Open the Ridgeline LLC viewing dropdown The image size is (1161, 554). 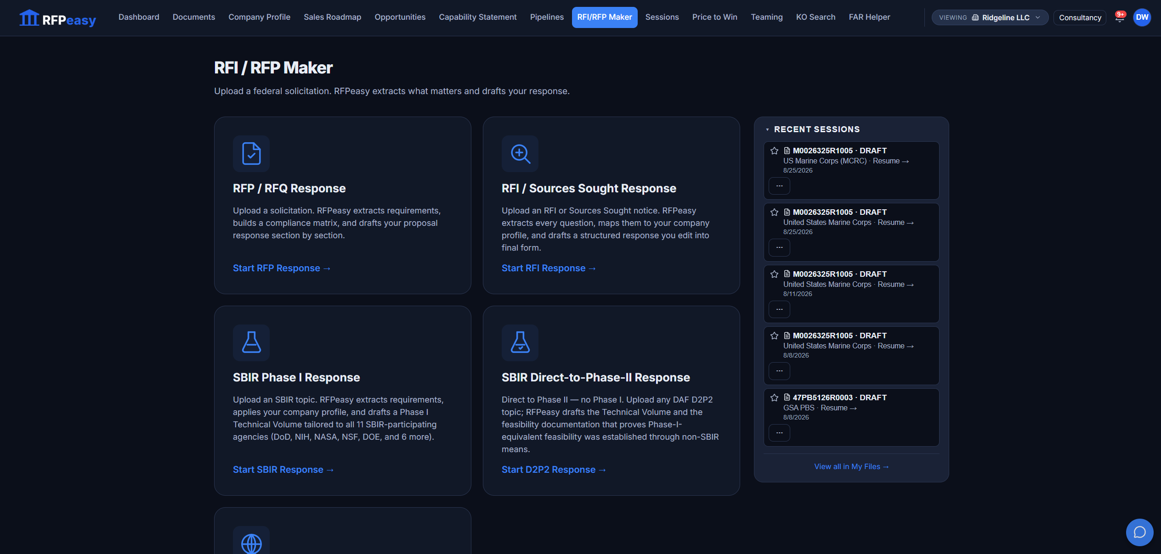[990, 17]
